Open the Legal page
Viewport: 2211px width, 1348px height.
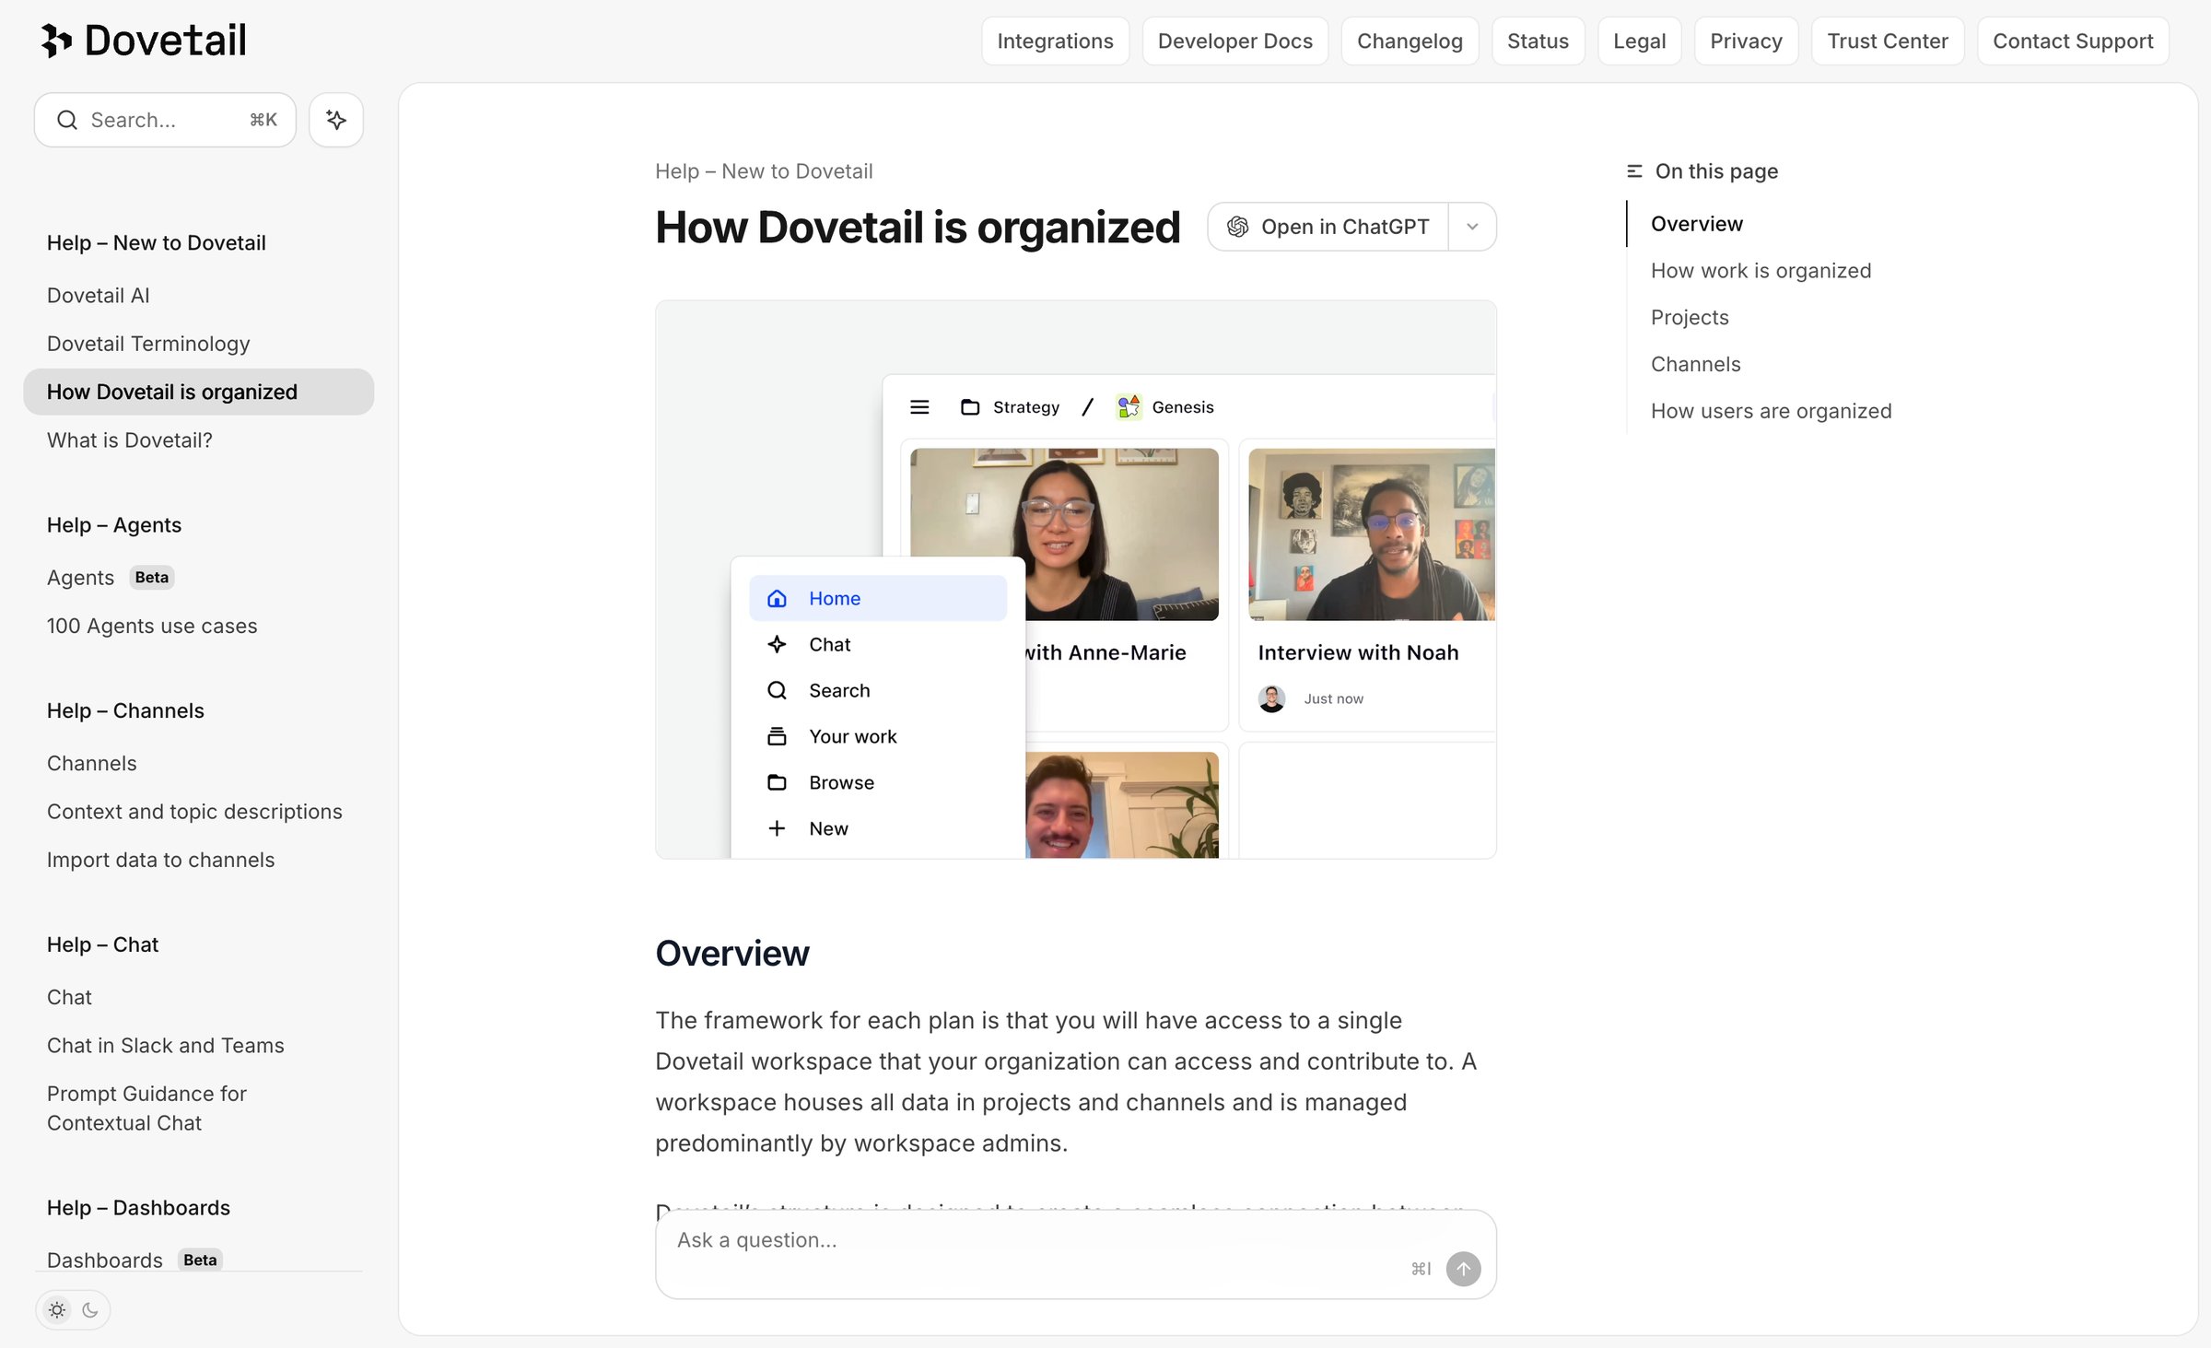[1639, 41]
